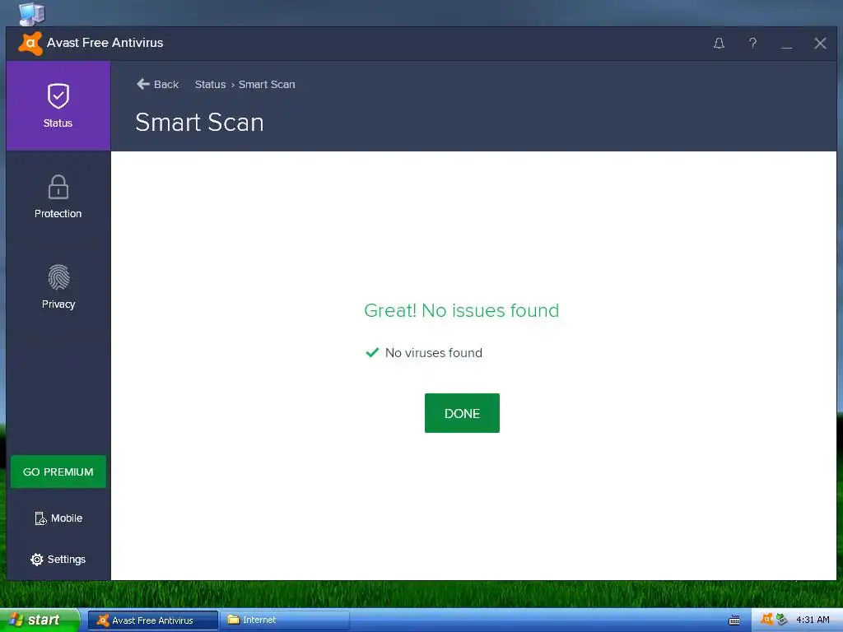This screenshot has height=632, width=843.
Task: Go Back using the arrow link
Action: 157,85
